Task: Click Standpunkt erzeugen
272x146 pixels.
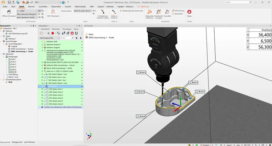Action: click(x=159, y=14)
